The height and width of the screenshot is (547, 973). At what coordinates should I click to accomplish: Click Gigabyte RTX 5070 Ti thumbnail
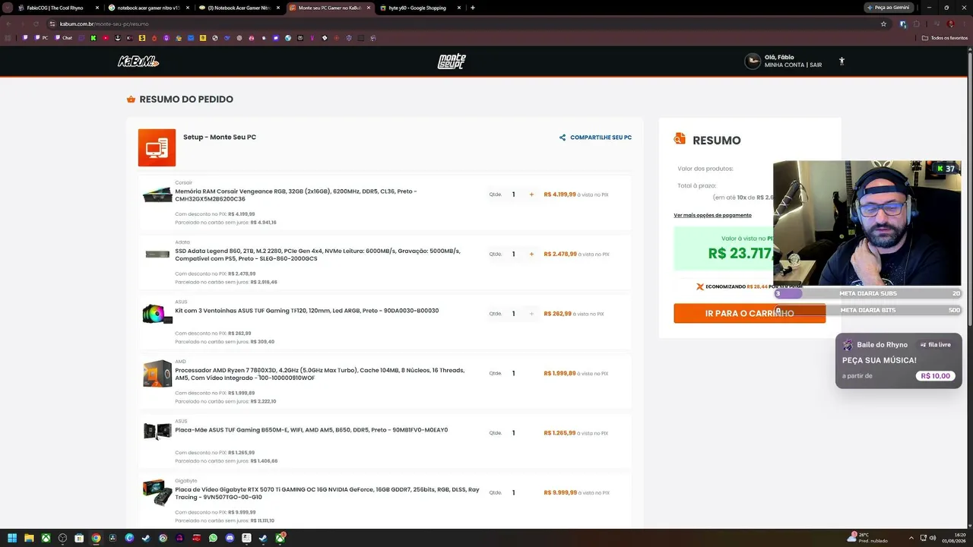[x=157, y=492]
